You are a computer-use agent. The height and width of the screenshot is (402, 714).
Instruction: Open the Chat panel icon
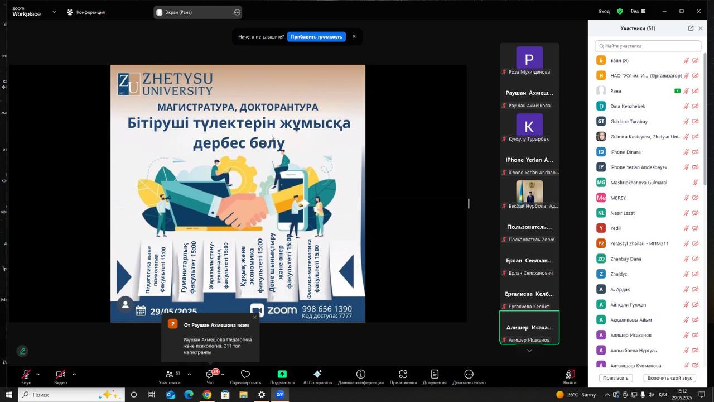coord(210,375)
